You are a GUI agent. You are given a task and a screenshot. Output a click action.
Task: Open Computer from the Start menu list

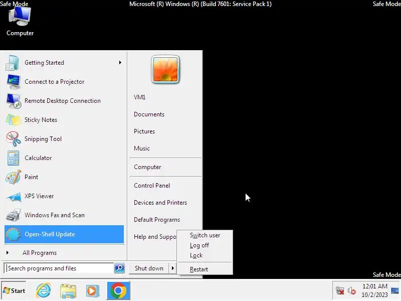click(x=147, y=167)
